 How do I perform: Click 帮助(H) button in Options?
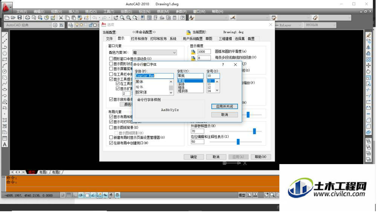tap(261, 157)
